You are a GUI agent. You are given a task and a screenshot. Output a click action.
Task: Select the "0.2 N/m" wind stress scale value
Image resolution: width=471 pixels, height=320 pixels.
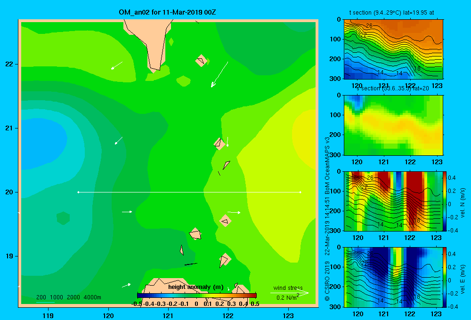[x=286, y=298]
